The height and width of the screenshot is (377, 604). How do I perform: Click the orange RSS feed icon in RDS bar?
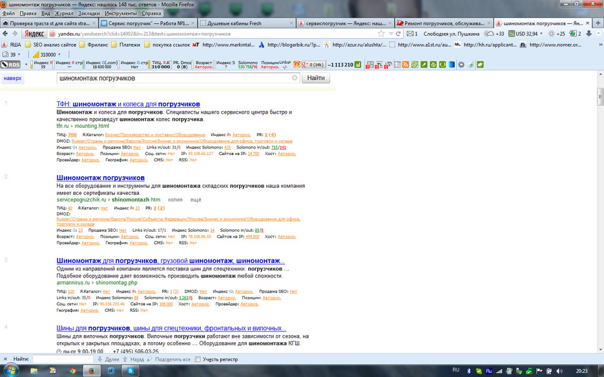[406, 65]
